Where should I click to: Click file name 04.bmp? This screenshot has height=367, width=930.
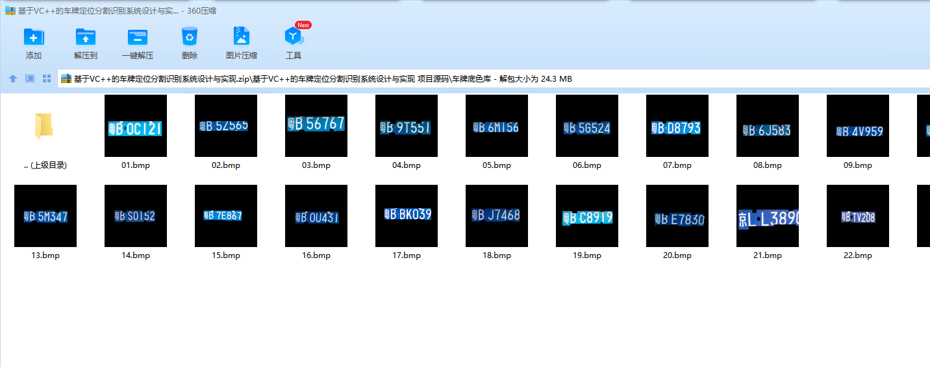click(x=407, y=165)
